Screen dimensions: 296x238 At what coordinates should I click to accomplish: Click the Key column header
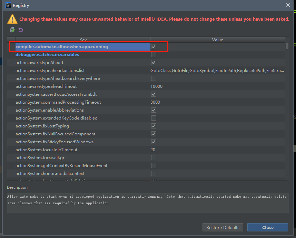click(83, 40)
